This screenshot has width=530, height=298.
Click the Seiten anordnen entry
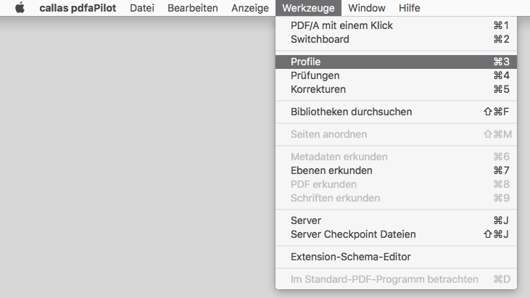coord(396,134)
